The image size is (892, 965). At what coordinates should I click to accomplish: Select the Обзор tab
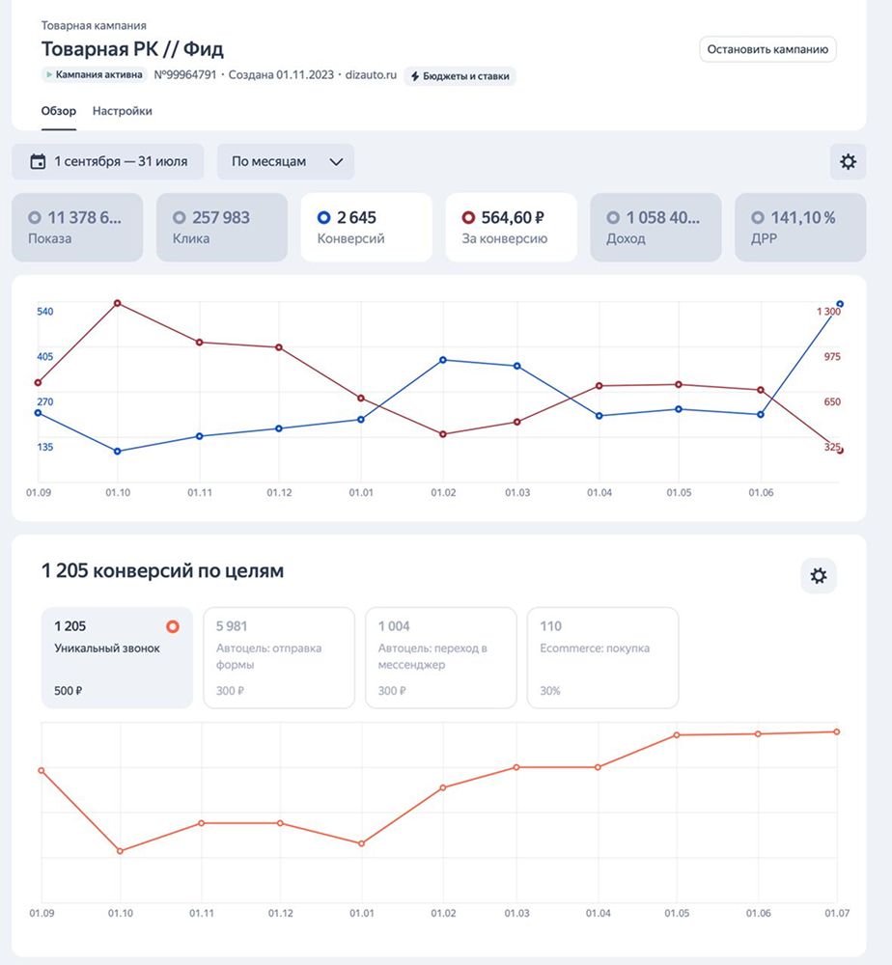point(60,110)
